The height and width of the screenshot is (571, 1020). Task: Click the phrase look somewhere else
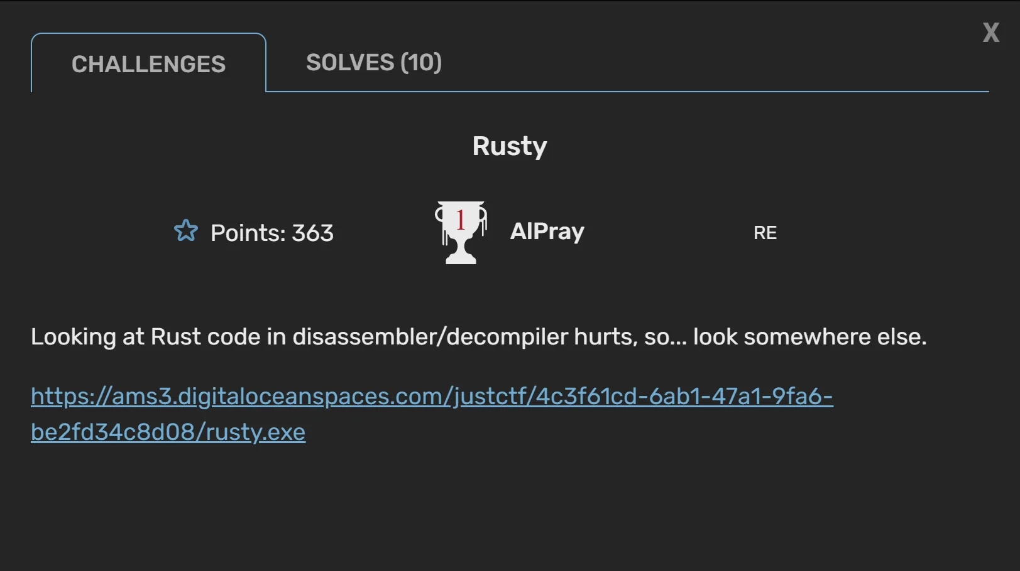[809, 337]
